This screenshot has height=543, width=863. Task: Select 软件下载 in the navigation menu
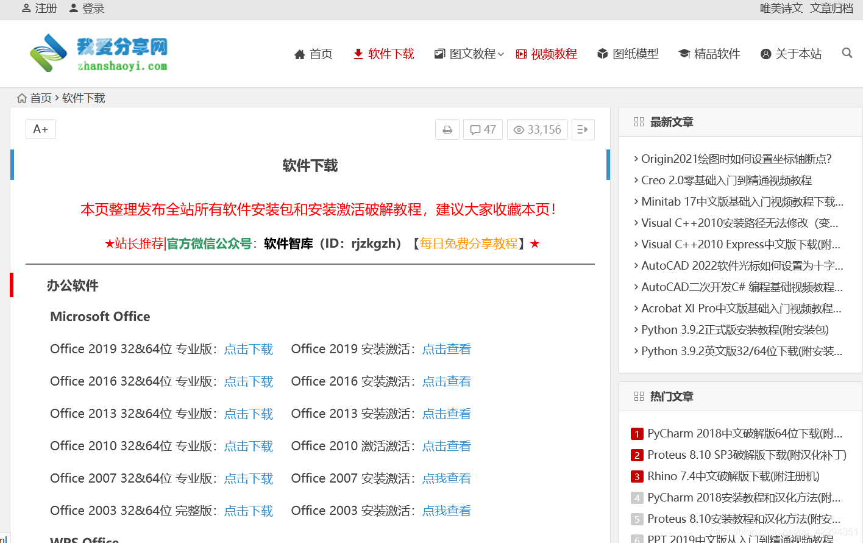click(383, 54)
